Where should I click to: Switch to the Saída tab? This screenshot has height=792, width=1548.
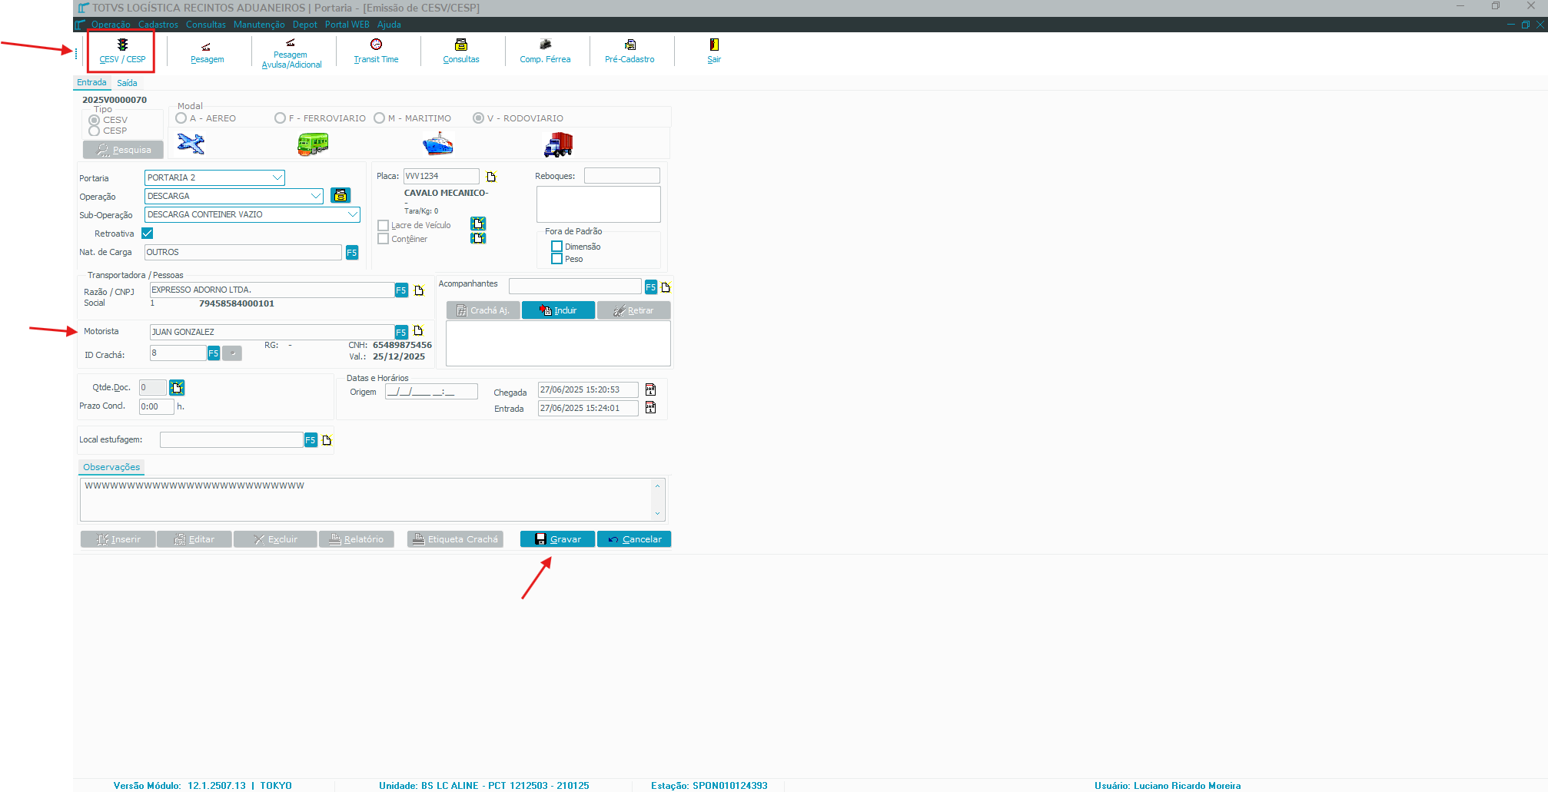(127, 83)
